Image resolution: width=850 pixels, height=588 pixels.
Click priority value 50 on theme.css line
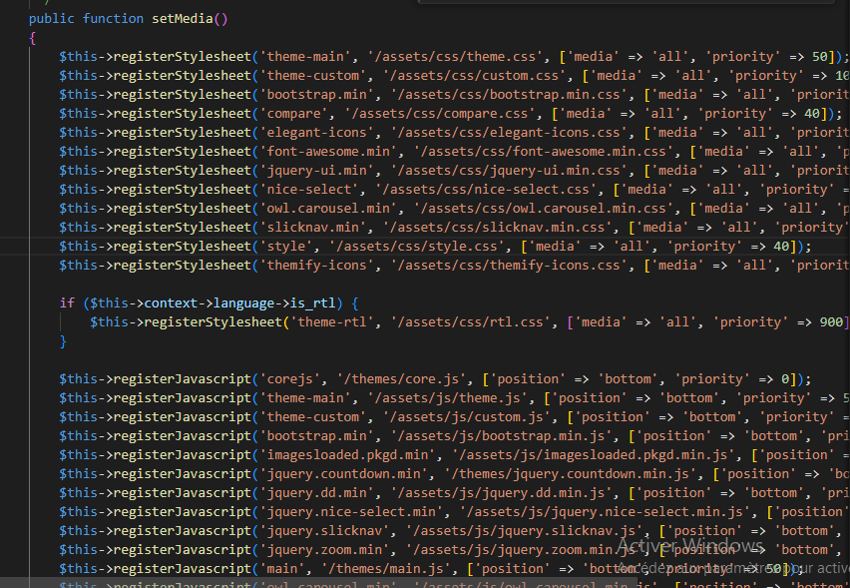tap(820, 57)
